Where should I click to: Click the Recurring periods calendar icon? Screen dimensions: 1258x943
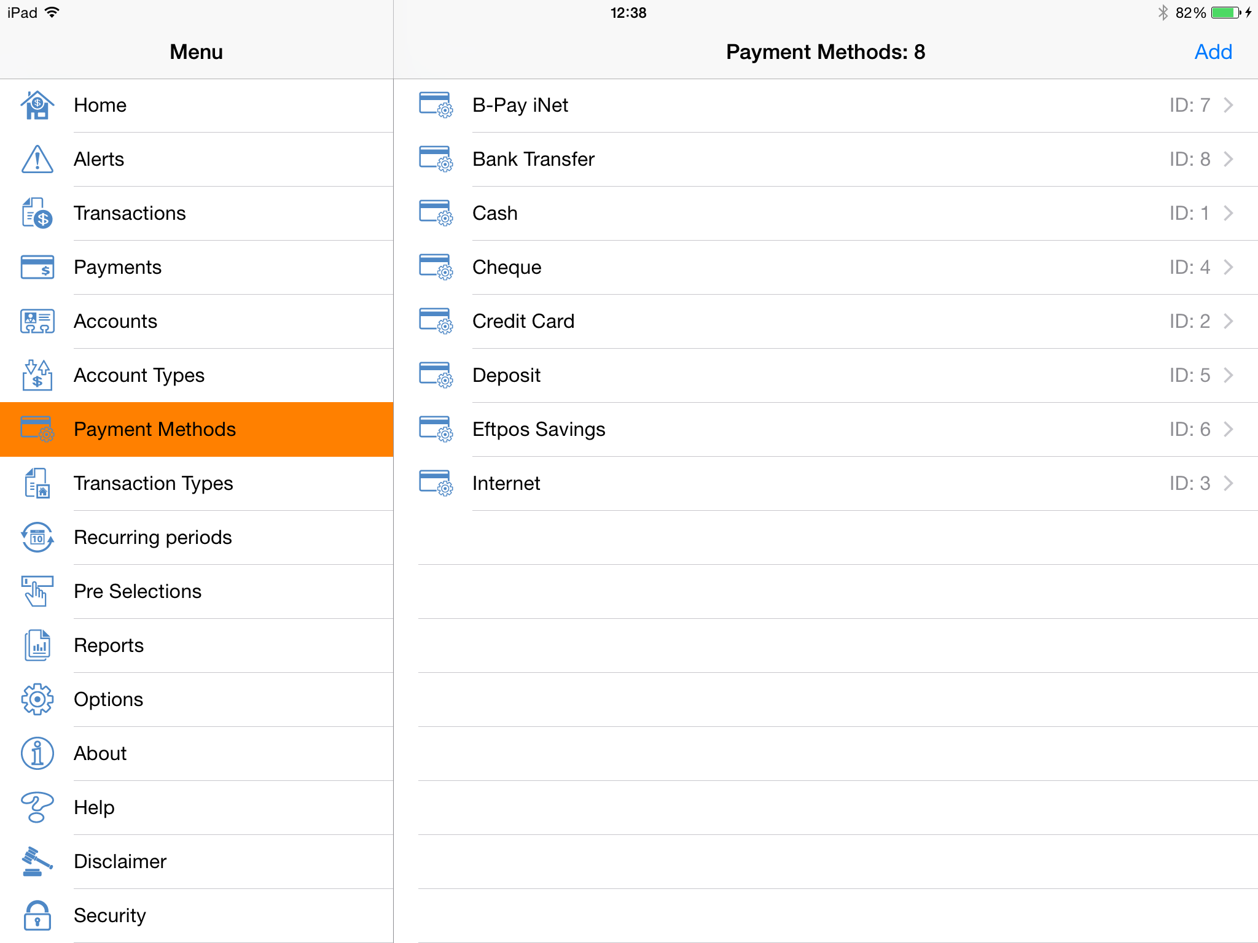(37, 537)
